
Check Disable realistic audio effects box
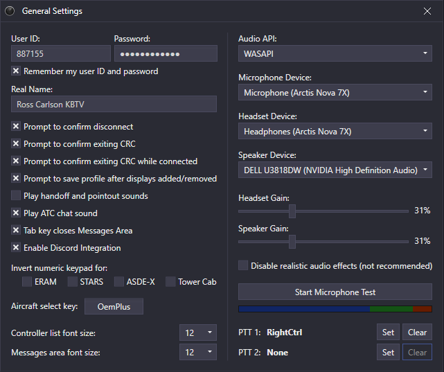(x=243, y=265)
